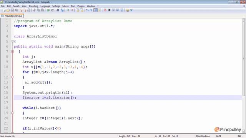Screen dimensions: 246x138
Task: Click the line 'System.out.println(al);'
Action: 47,93
